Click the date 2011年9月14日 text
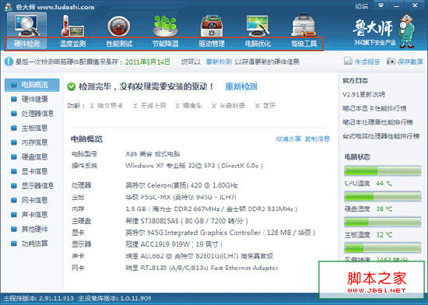 pyautogui.click(x=147, y=62)
